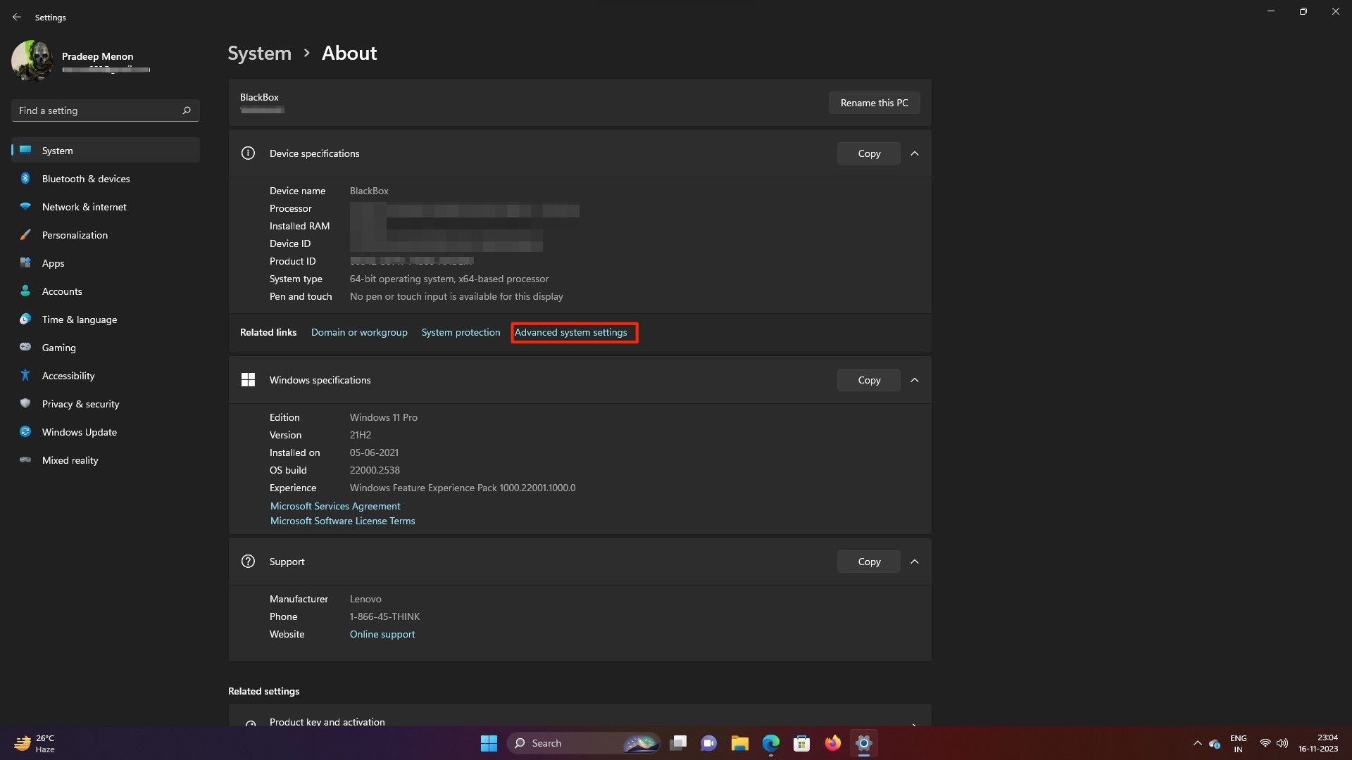
Task: Click the Bluetooth & devices sidebar icon
Action: pyautogui.click(x=25, y=179)
